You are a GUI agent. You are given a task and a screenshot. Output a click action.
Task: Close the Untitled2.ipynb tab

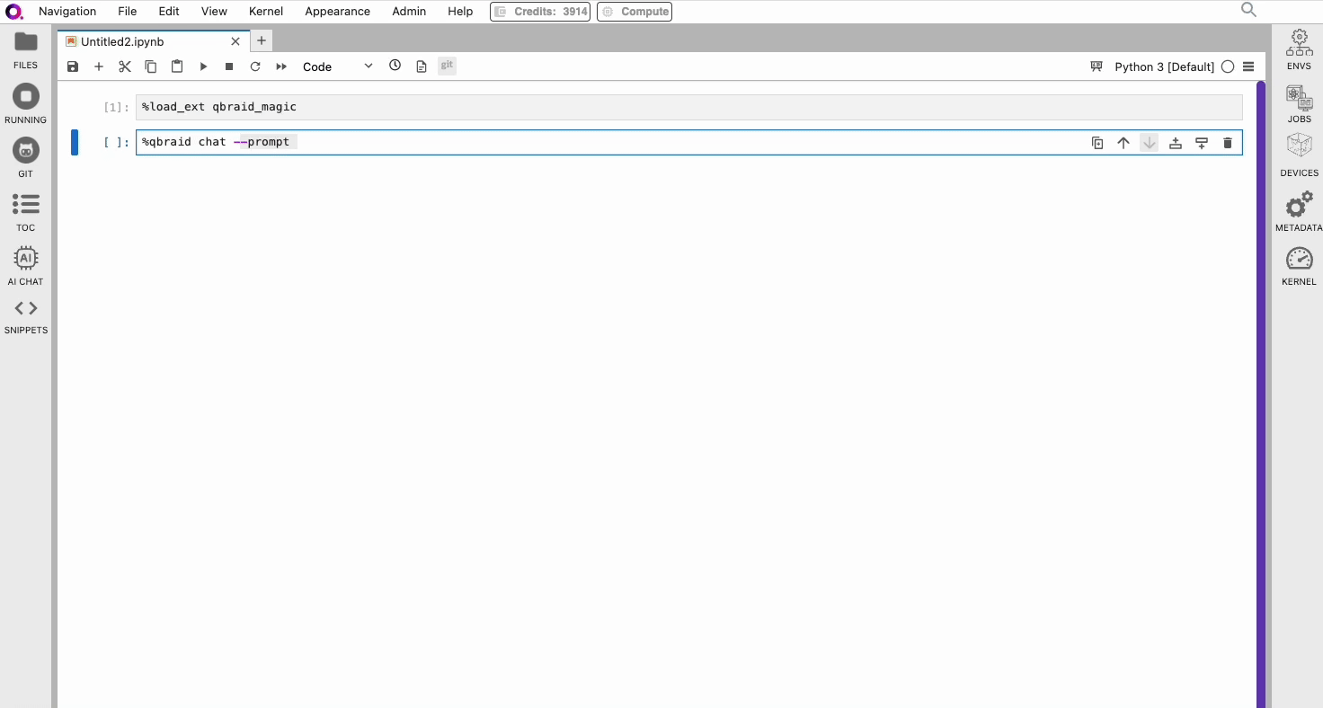[235, 41]
